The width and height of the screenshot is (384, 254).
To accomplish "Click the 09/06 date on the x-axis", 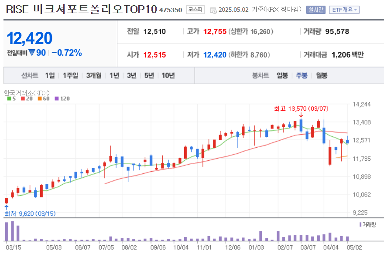I will (158, 247).
